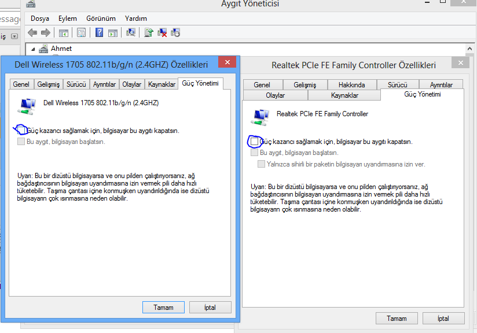Click the 'Aygıt Yöneticisi' window title
The image size is (477, 333).
(250, 3)
